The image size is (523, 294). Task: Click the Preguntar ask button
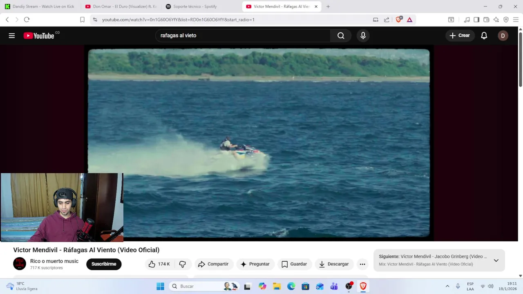[255, 264]
